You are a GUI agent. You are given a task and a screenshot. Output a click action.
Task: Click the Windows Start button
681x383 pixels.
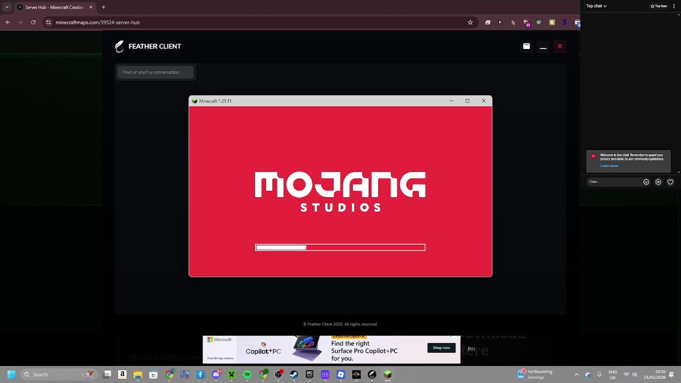(x=11, y=374)
